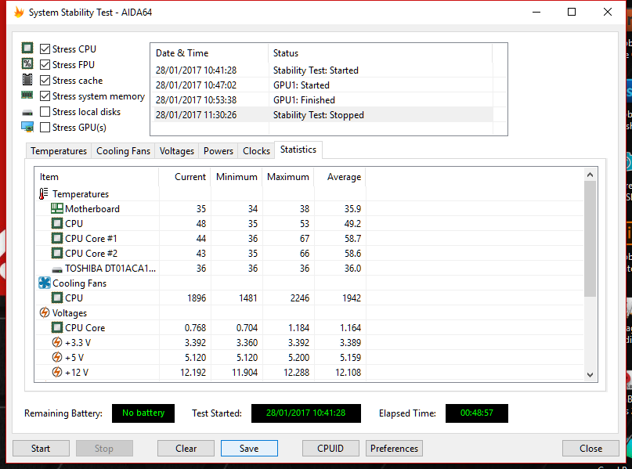Click the Elapsed Time readout 00:48:57

click(x=477, y=413)
